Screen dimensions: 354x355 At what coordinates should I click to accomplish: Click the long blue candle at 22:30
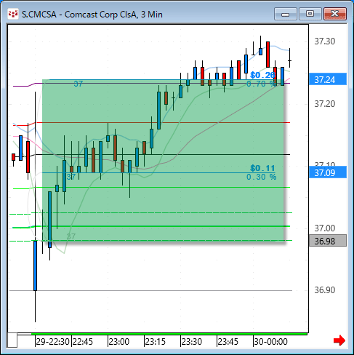tap(35, 266)
